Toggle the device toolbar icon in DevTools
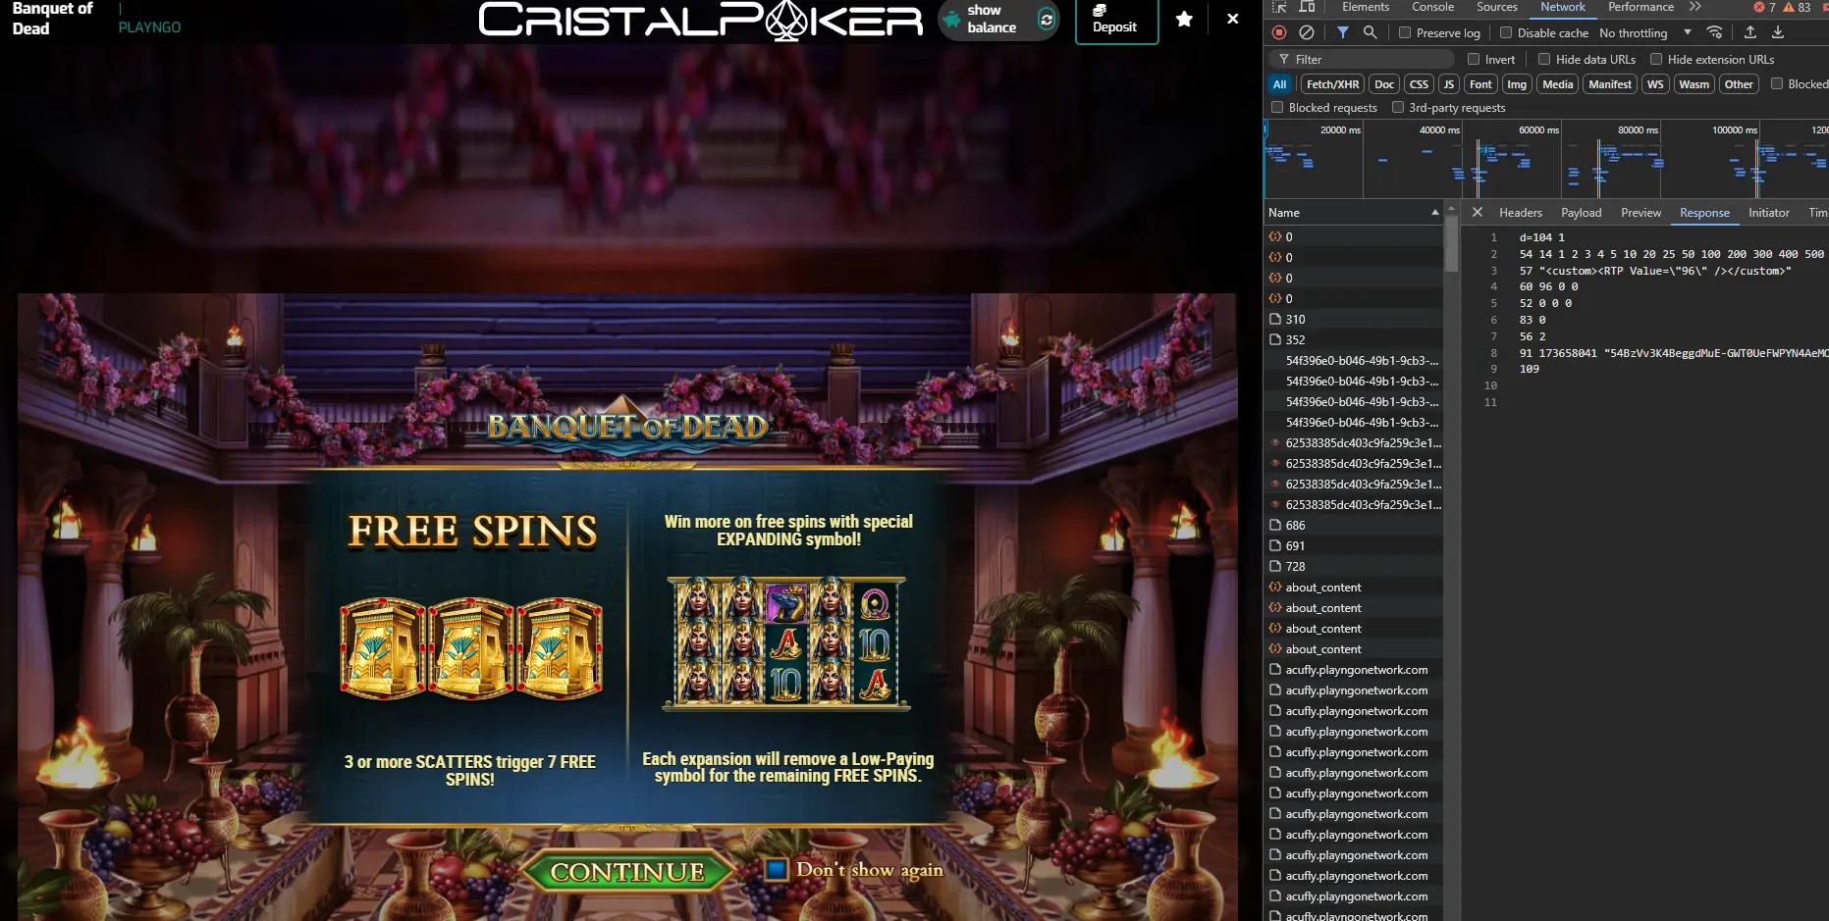The height and width of the screenshot is (921, 1829). coord(1307,7)
